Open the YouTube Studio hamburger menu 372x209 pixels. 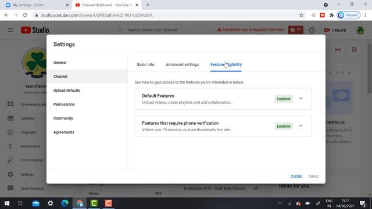tap(10, 30)
